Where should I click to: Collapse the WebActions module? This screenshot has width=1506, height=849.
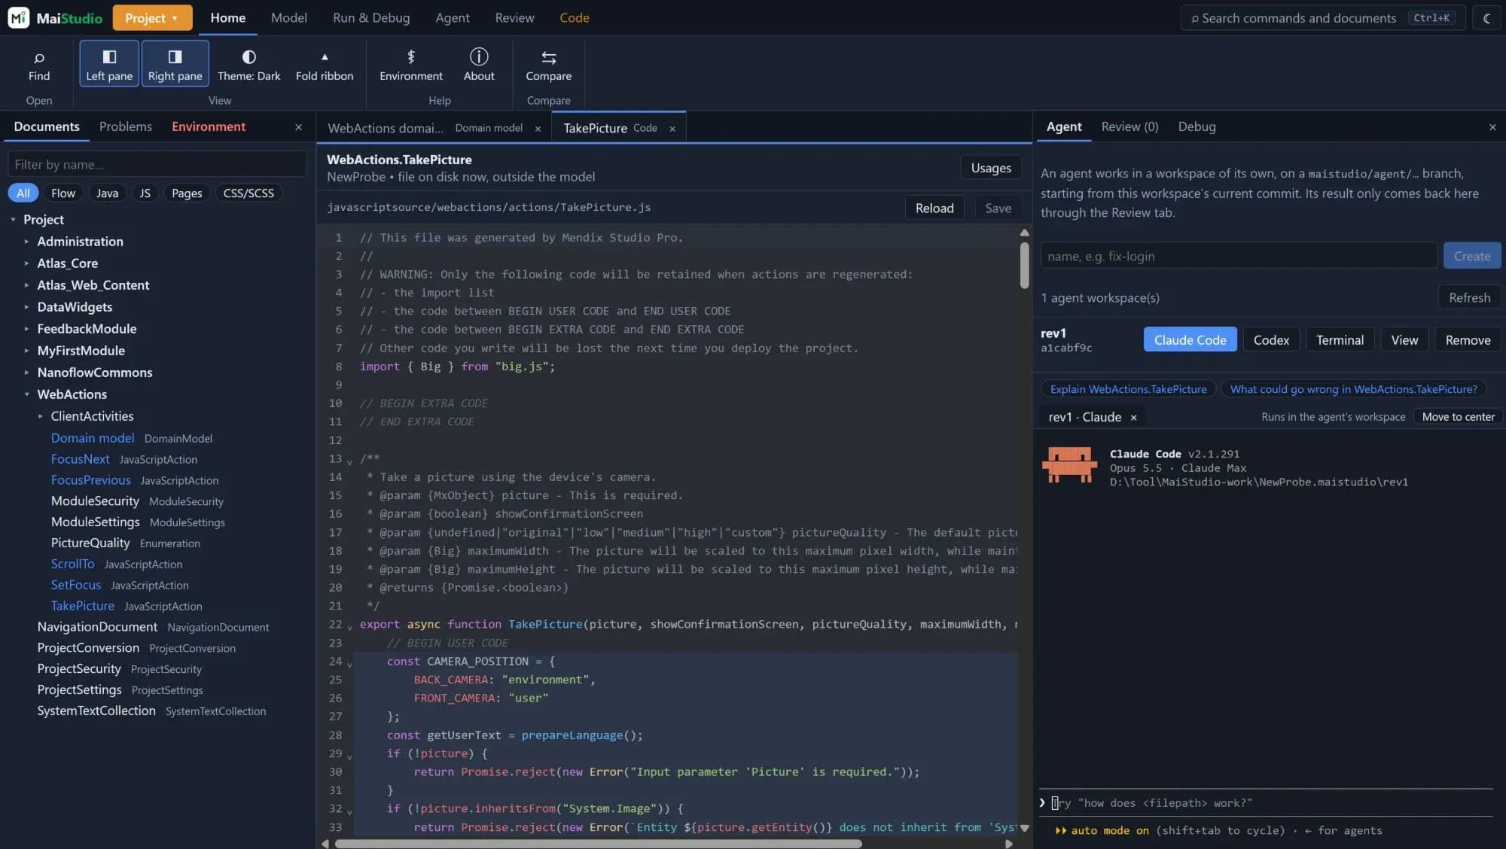pos(26,394)
